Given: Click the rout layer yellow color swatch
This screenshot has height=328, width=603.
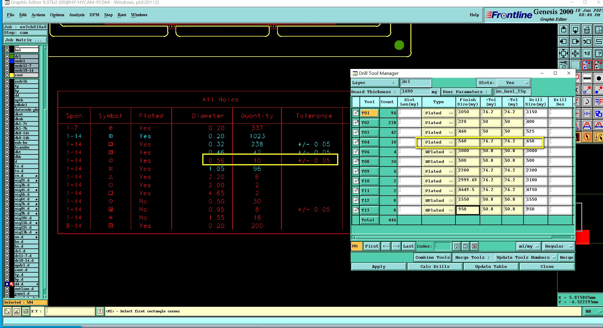Looking at the screenshot, I should click(12, 75).
